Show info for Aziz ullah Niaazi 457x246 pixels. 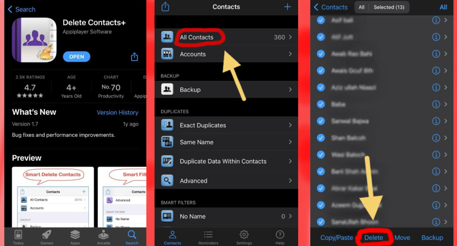436,87
